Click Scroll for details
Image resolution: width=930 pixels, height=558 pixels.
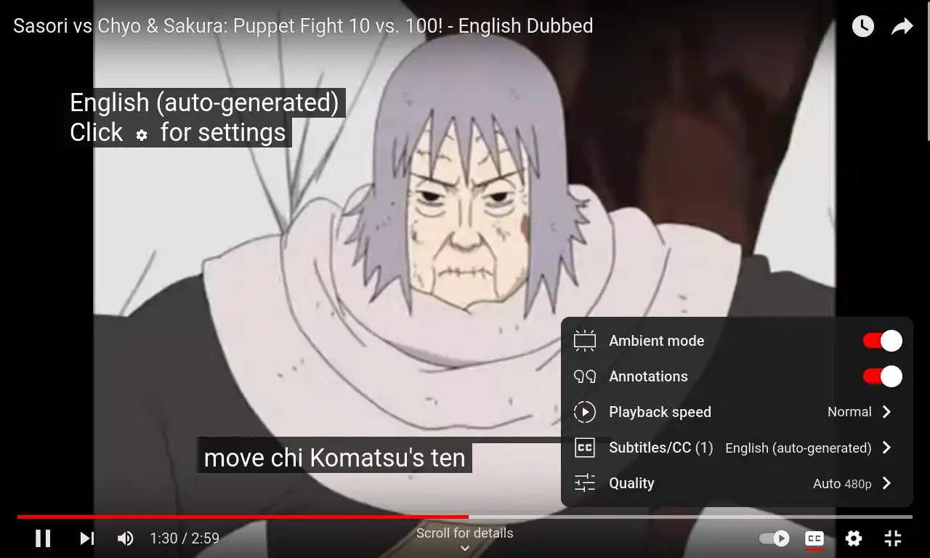point(465,533)
